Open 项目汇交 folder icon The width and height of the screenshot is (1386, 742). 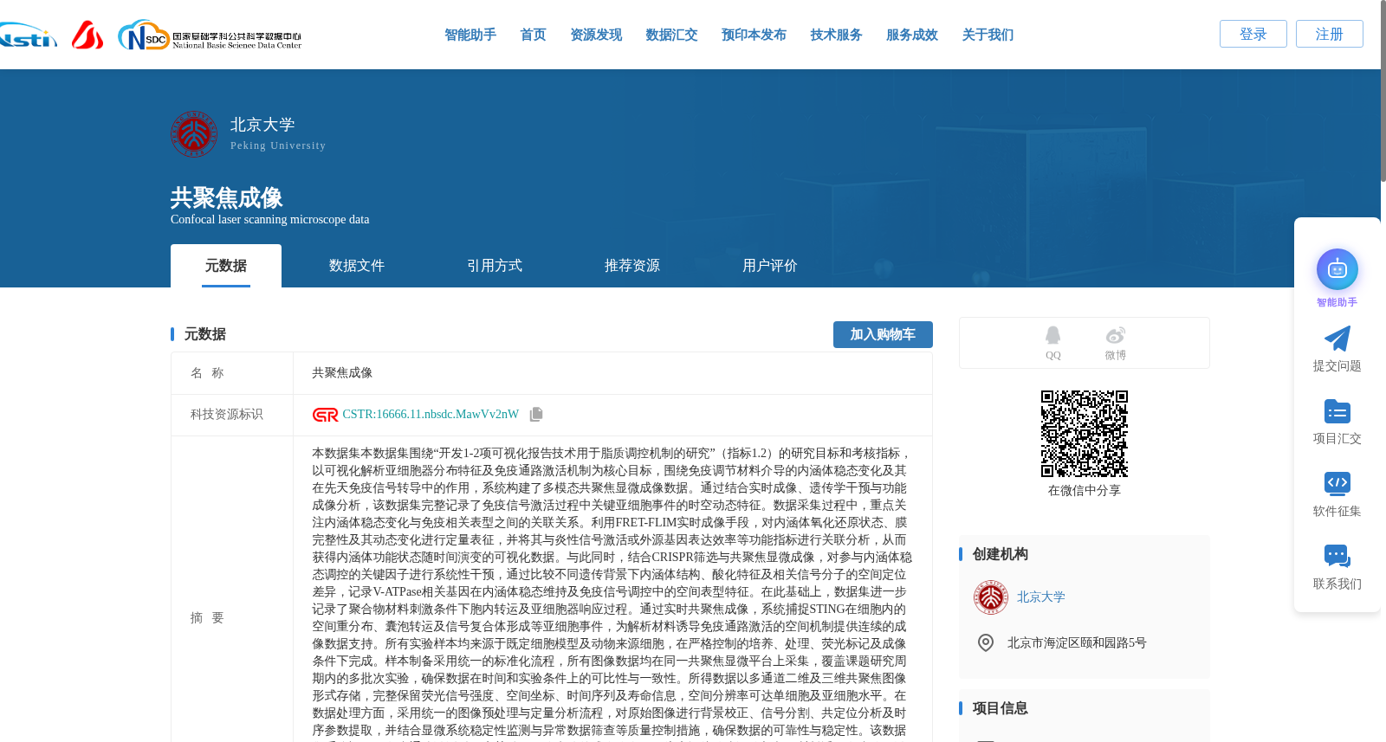(1337, 411)
